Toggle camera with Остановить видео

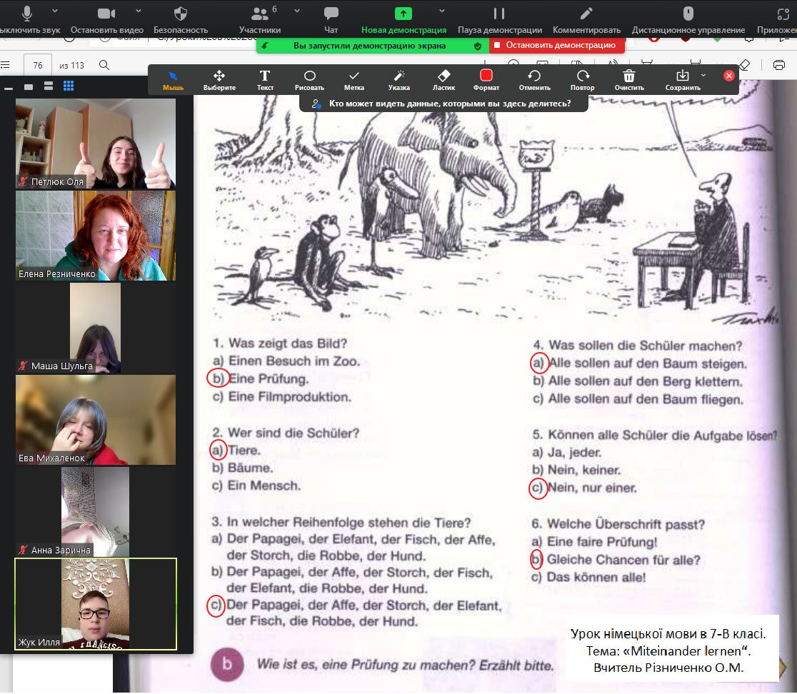[106, 19]
